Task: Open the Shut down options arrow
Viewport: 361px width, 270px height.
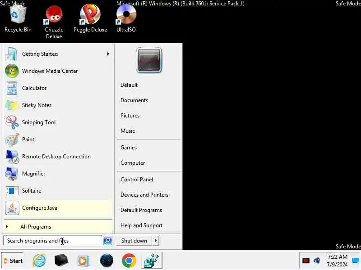Action: [156, 241]
